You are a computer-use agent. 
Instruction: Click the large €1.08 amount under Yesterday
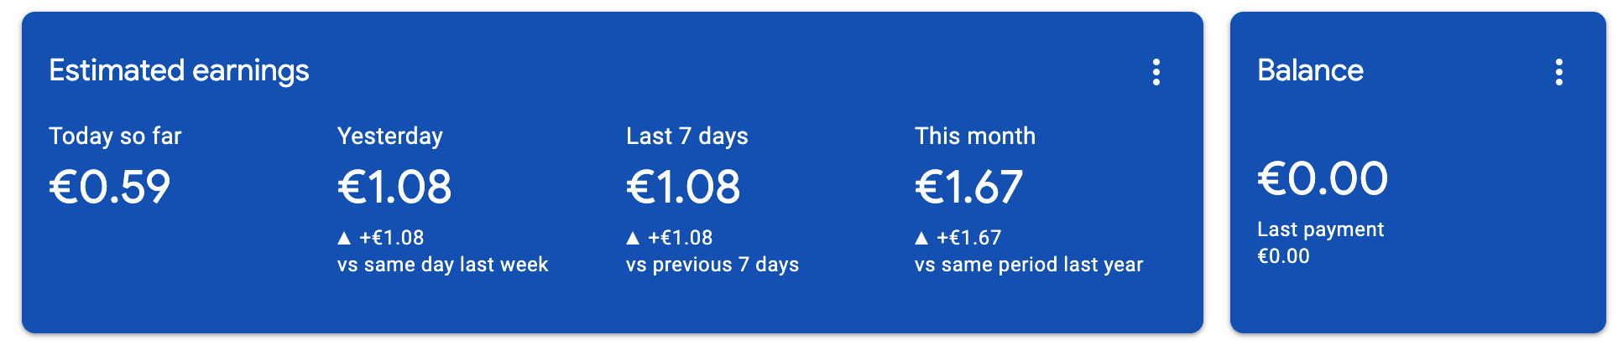pos(394,186)
